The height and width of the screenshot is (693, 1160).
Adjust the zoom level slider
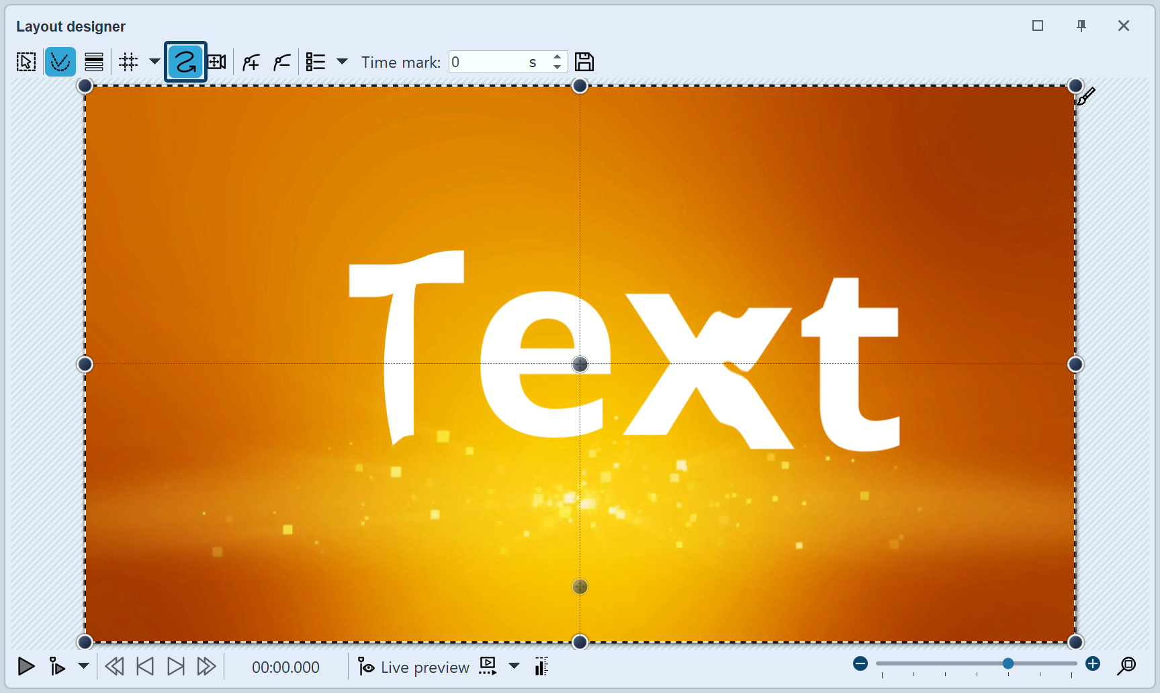(x=1008, y=663)
